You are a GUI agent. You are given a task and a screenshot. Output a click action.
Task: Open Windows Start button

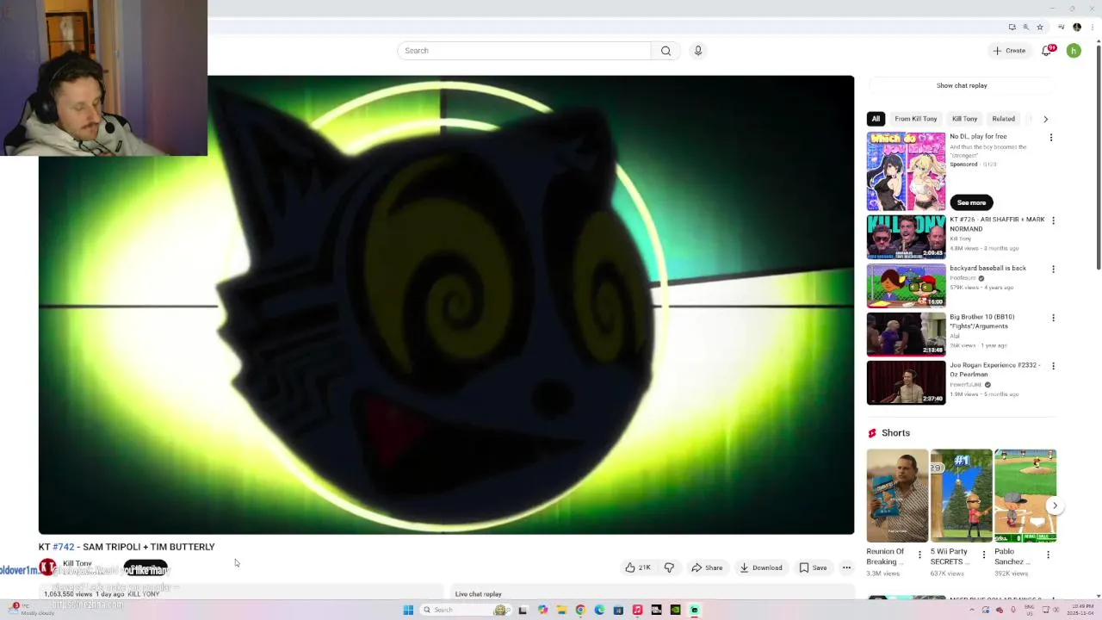[408, 610]
